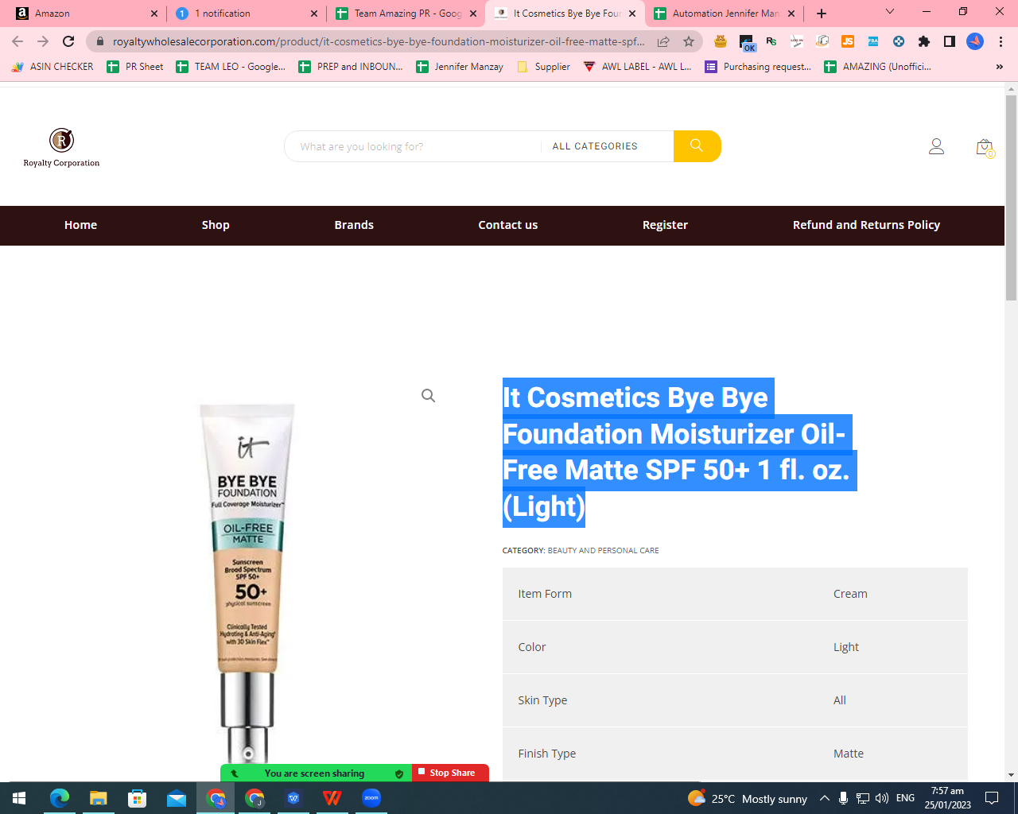
Task: Open the Refund and Returns Policy page
Action: point(866,225)
